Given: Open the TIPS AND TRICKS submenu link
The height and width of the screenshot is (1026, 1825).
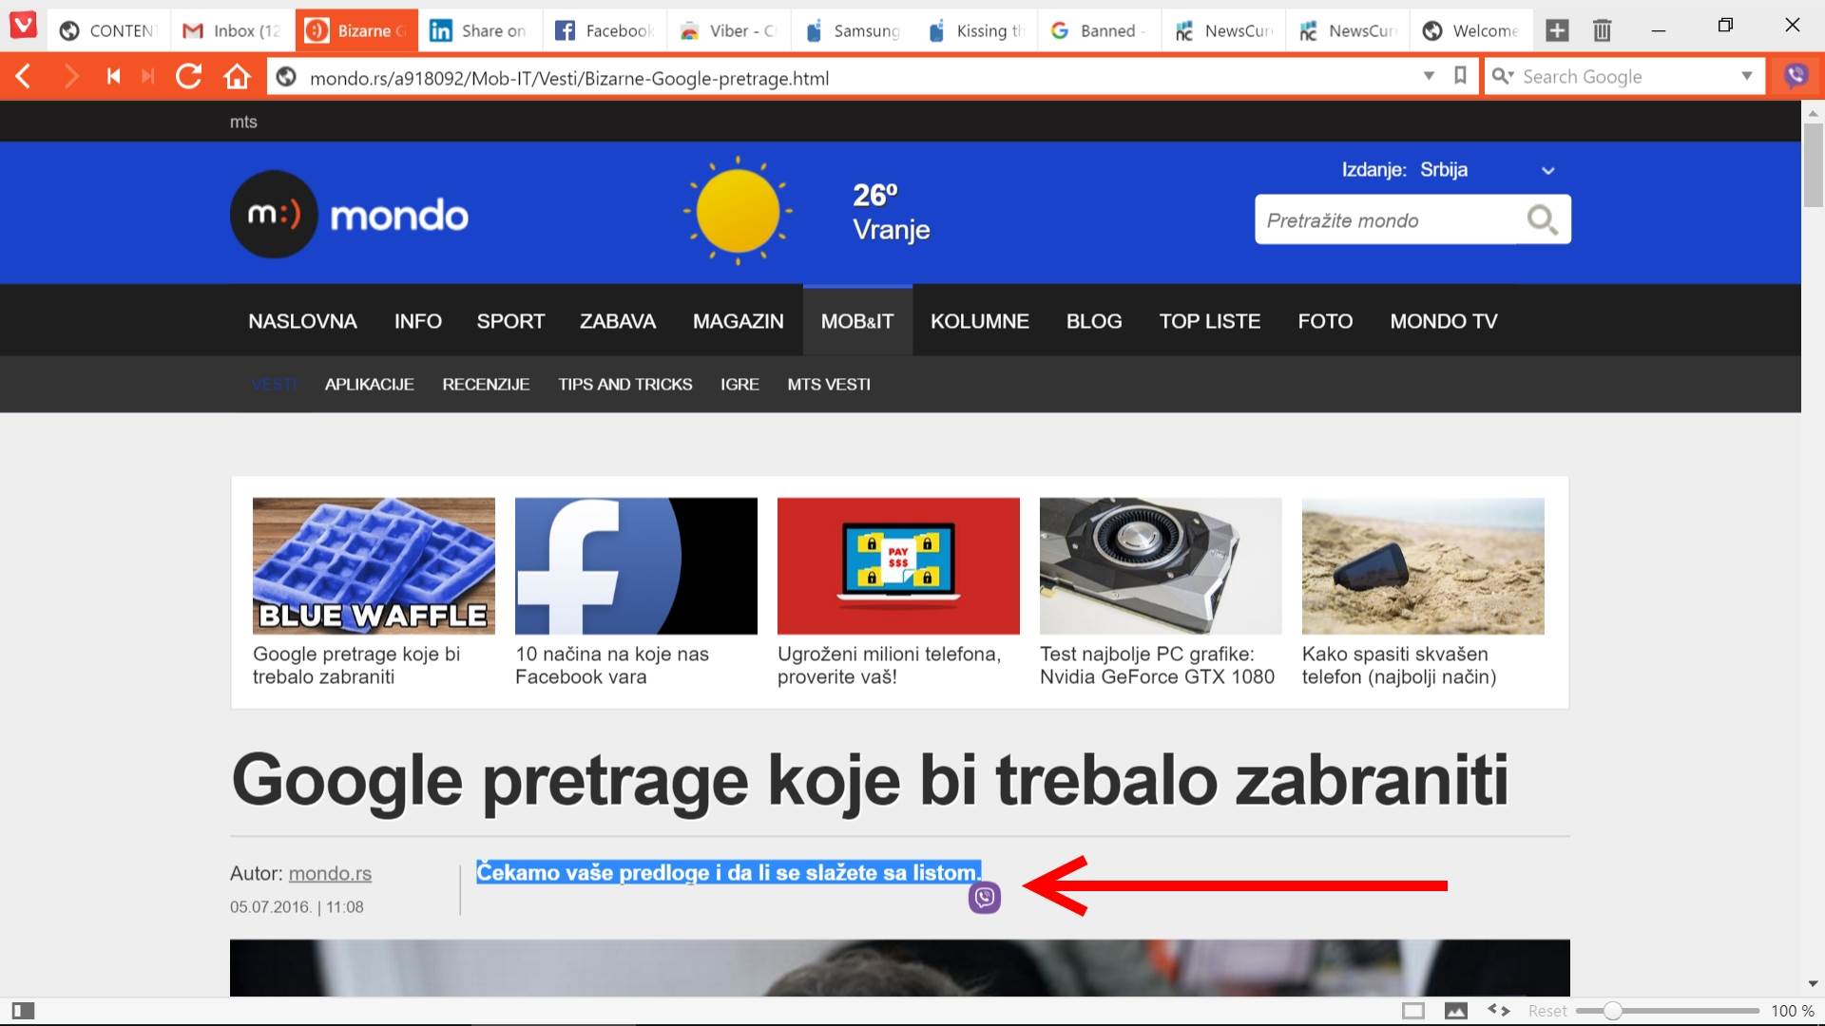Looking at the screenshot, I should click(x=624, y=384).
